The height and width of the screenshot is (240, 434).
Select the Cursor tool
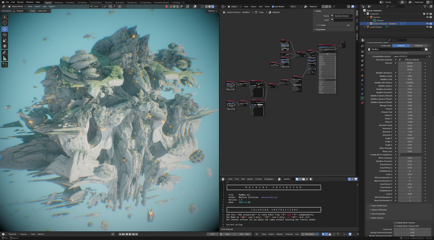(x=5, y=22)
